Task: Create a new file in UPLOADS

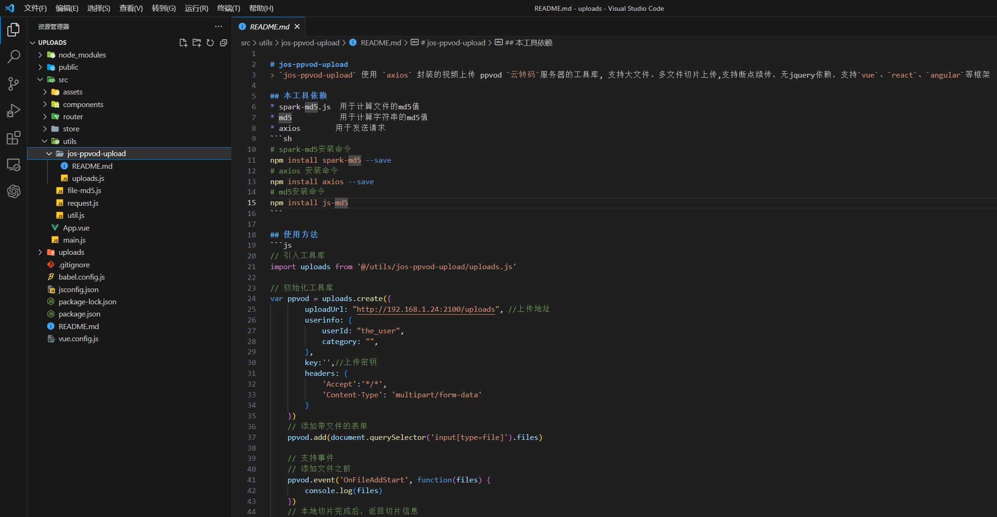Action: (183, 43)
